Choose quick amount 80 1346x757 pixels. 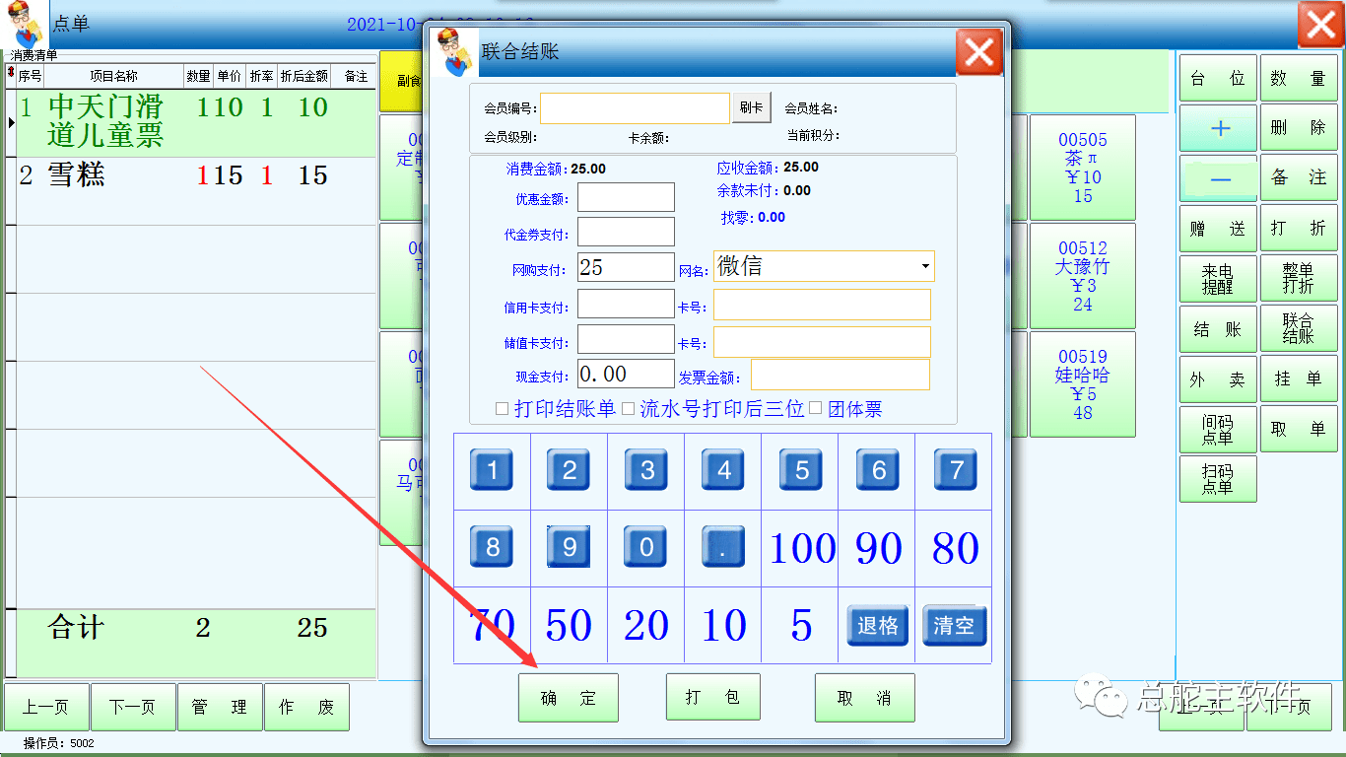(x=955, y=548)
